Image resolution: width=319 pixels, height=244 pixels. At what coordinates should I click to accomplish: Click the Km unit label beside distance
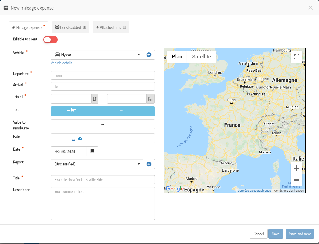pyautogui.click(x=151, y=99)
